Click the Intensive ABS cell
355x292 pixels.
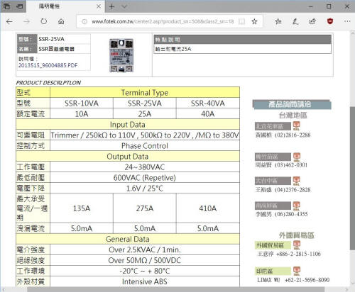point(145,281)
